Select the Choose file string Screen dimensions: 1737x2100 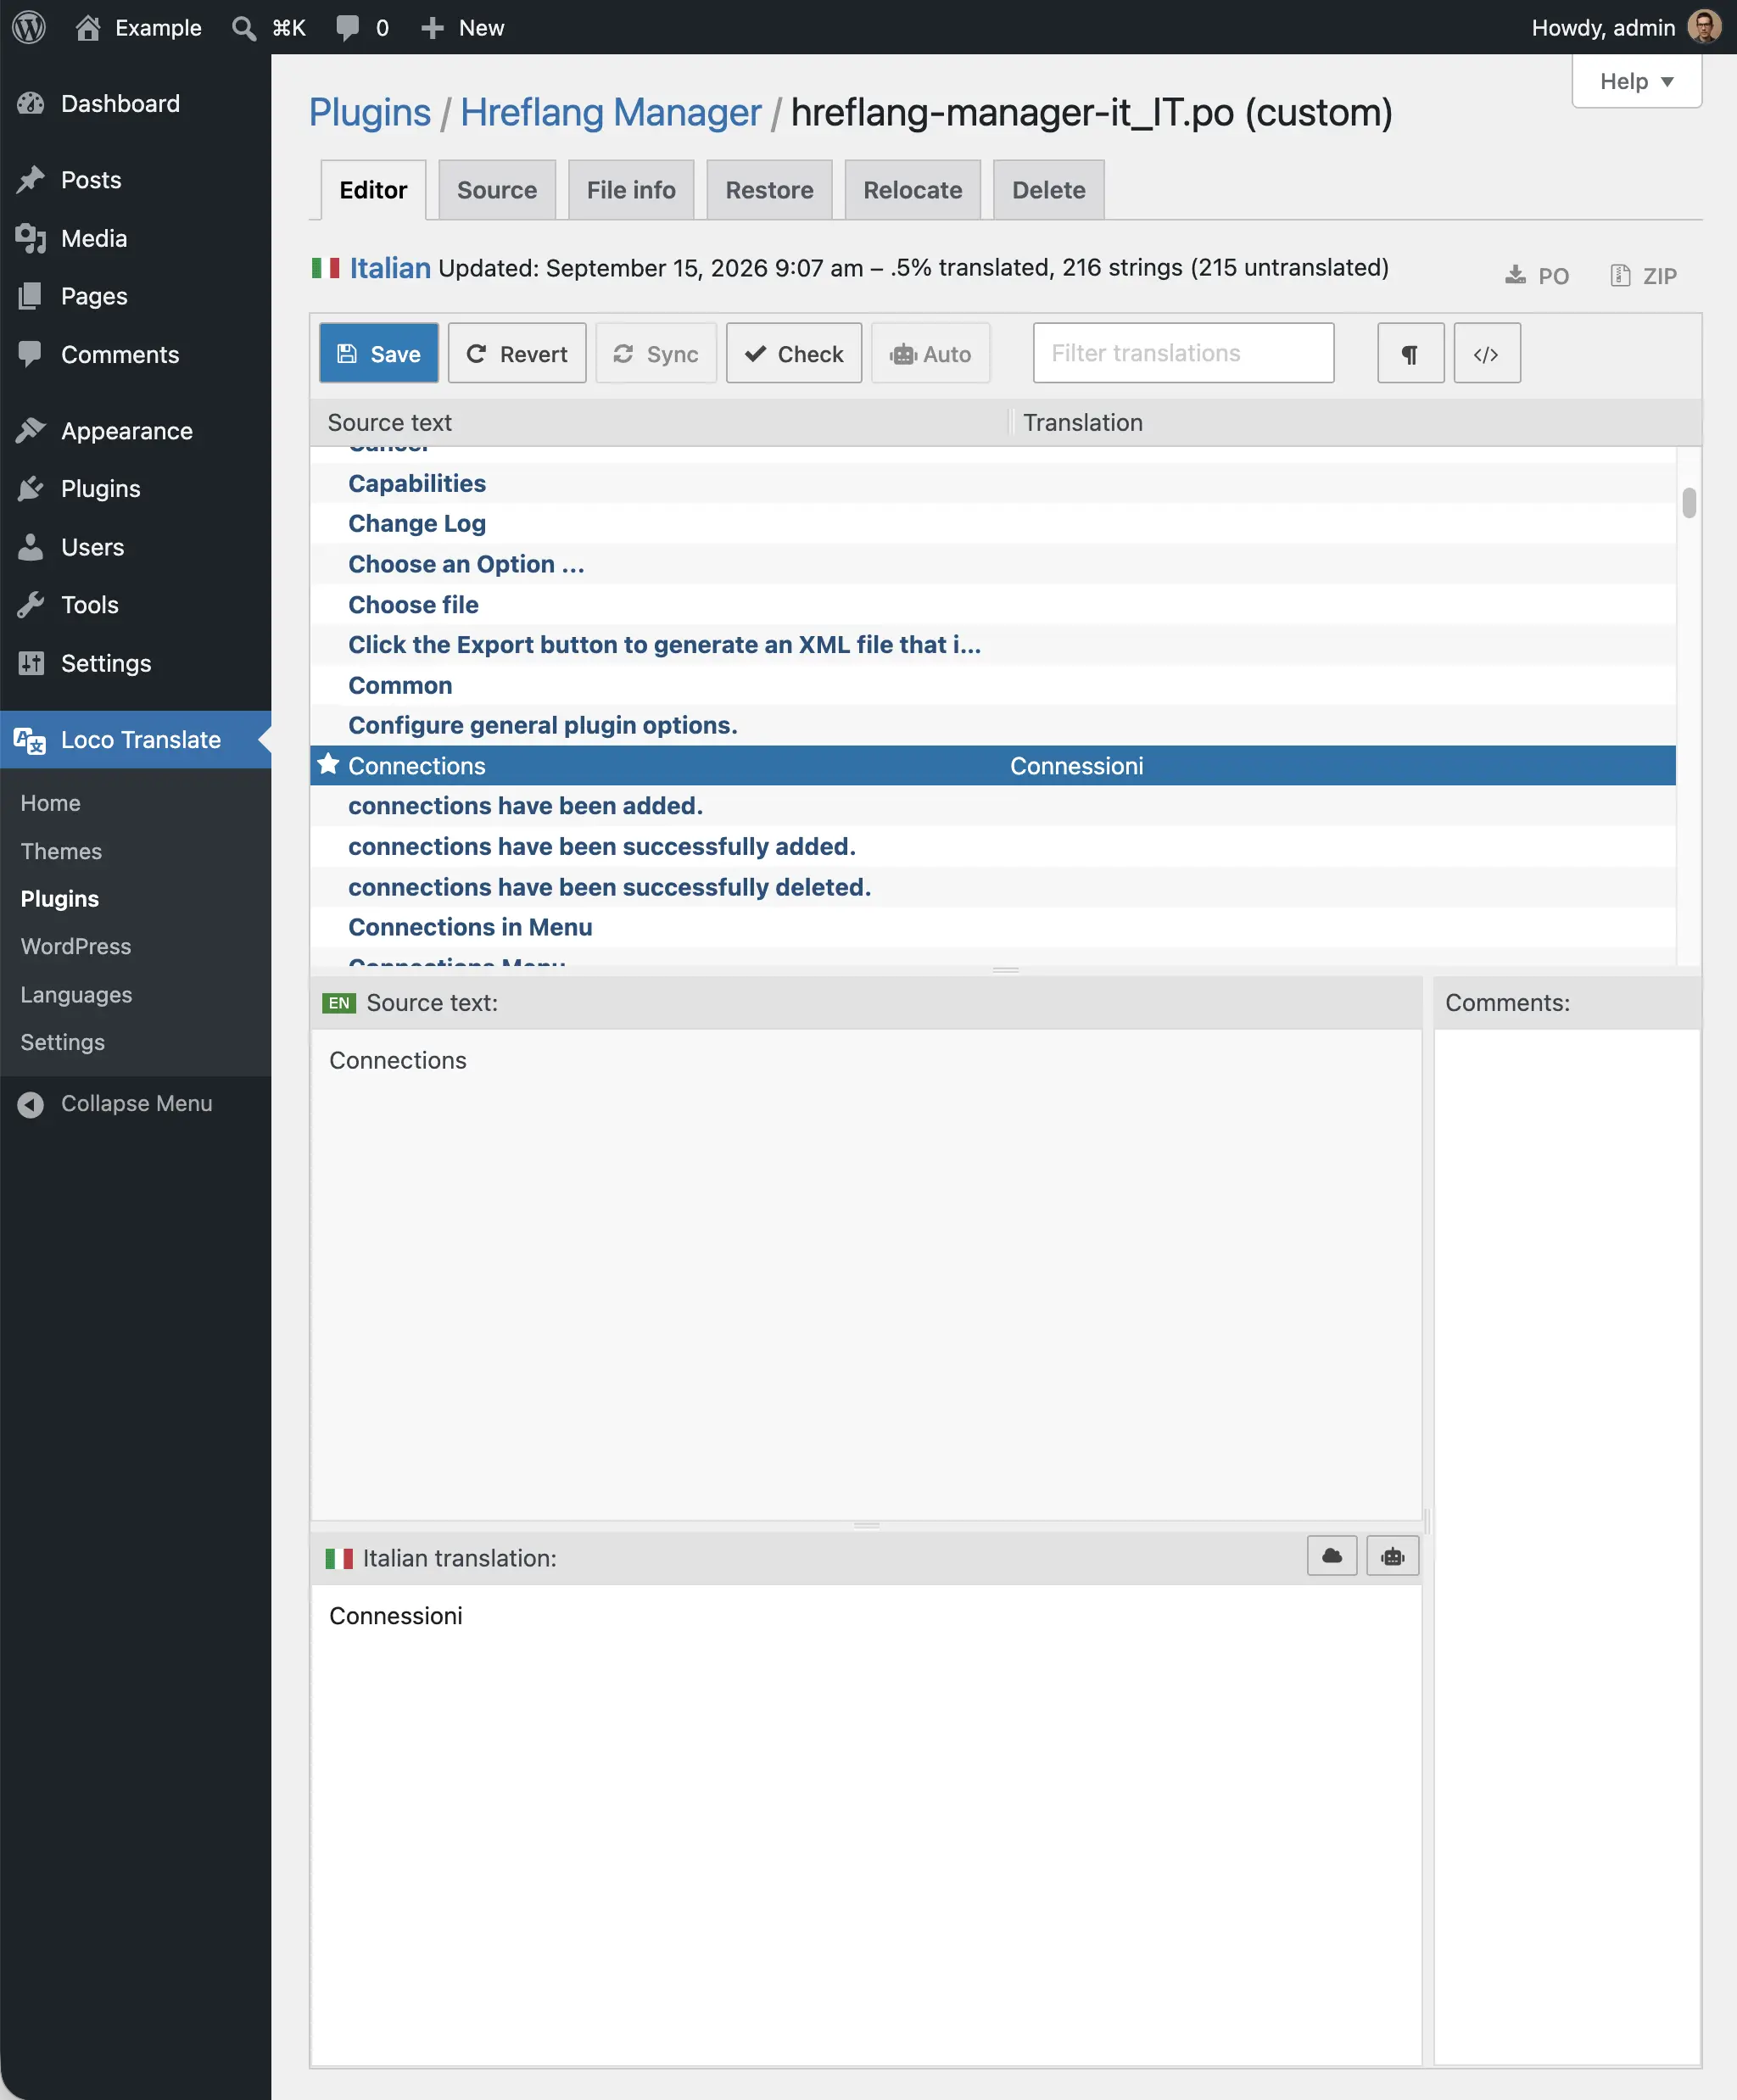pyautogui.click(x=993, y=605)
